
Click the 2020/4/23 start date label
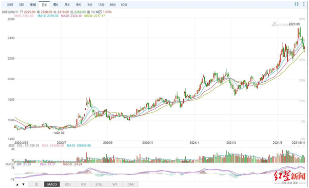tap(21, 143)
